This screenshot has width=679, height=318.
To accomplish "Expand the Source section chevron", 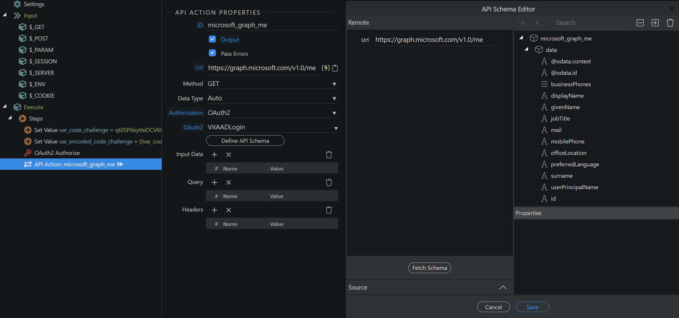I will point(503,287).
